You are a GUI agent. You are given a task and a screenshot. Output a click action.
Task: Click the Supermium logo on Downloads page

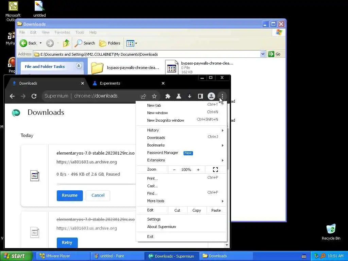tap(16, 113)
